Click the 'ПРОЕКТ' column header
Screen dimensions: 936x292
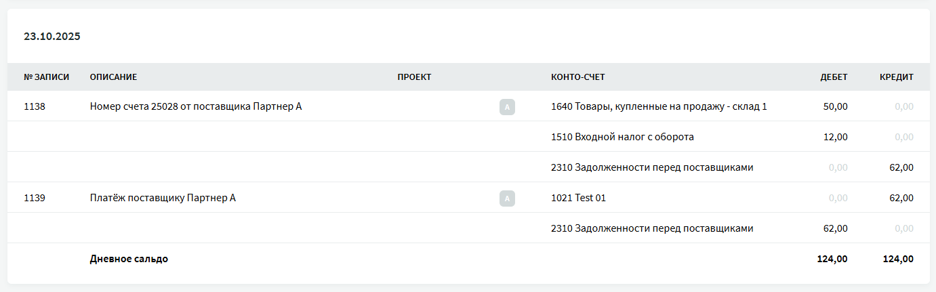click(414, 77)
